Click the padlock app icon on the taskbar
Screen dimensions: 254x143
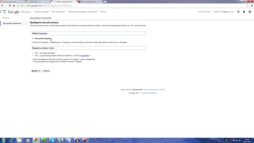[77, 140]
